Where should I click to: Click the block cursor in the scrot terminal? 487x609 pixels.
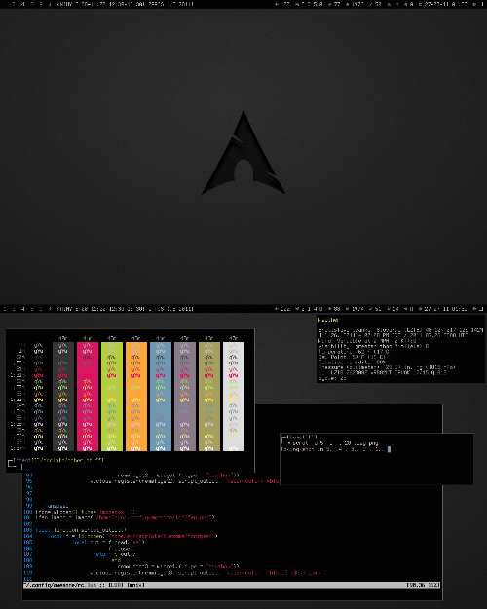[x=390, y=449]
